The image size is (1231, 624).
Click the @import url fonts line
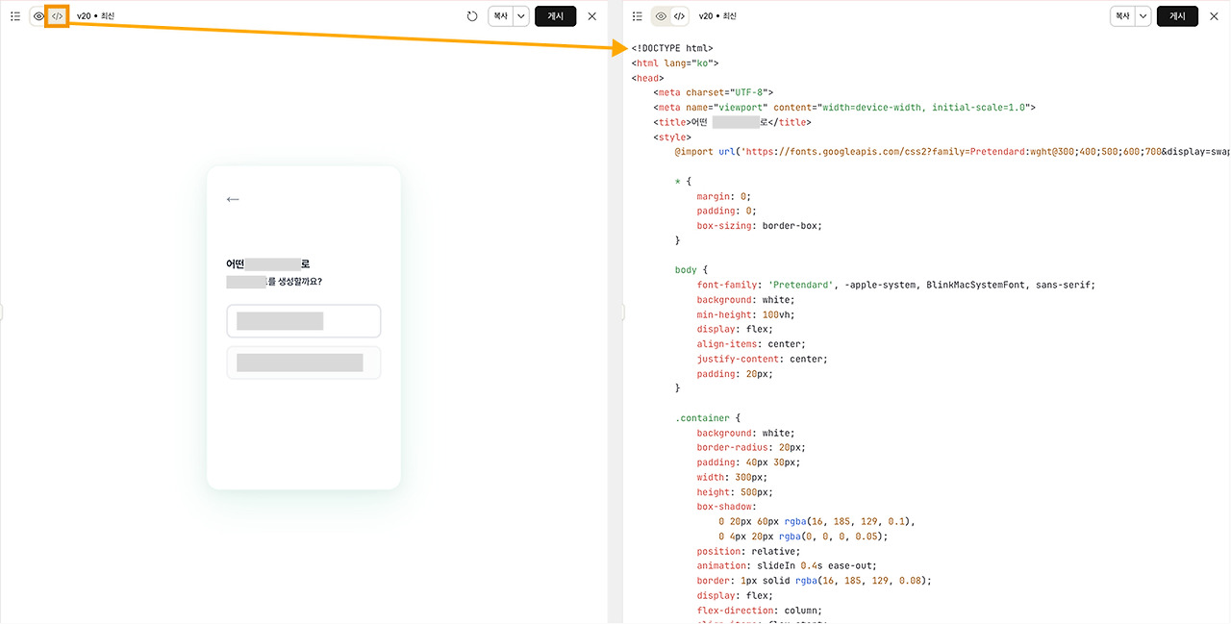coord(952,152)
